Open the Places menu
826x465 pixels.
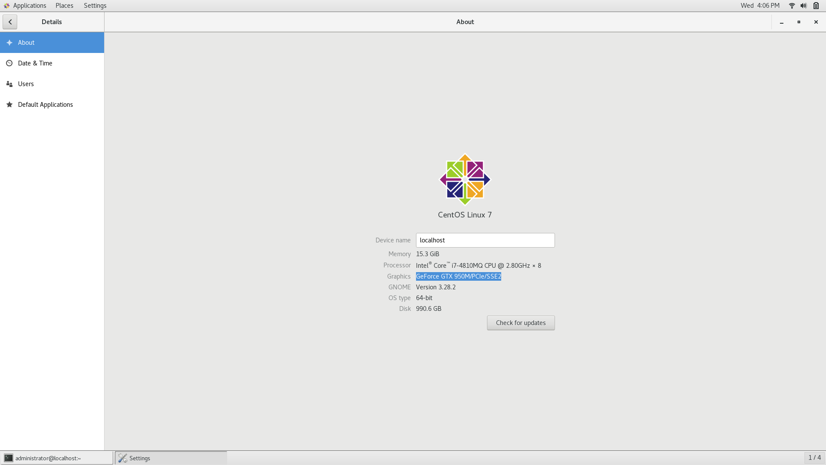pyautogui.click(x=65, y=6)
